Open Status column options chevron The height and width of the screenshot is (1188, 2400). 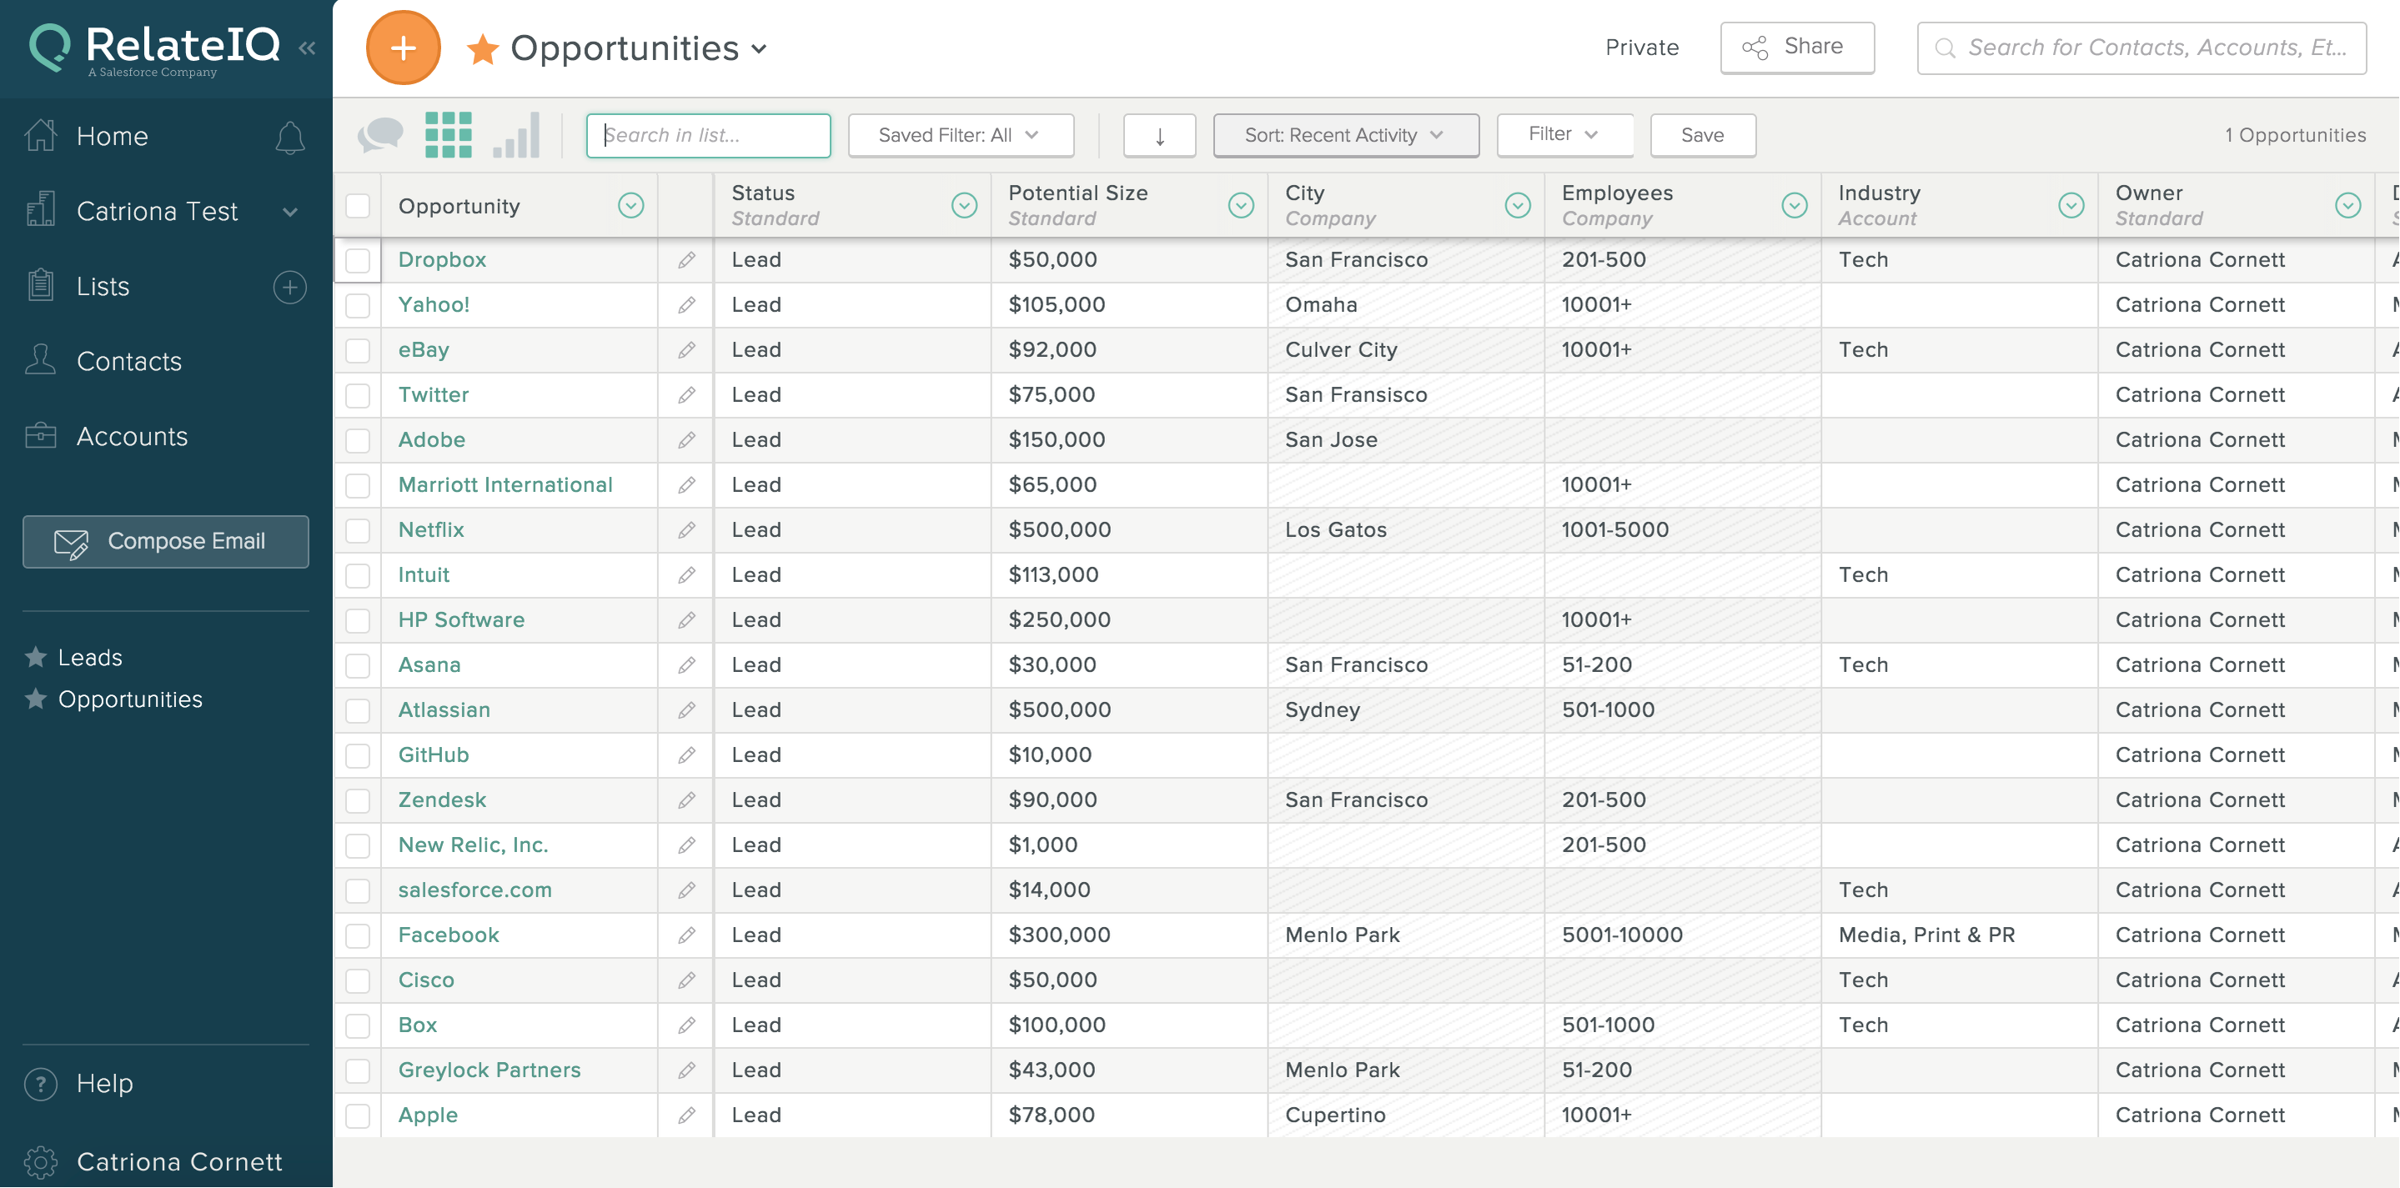[964, 205]
